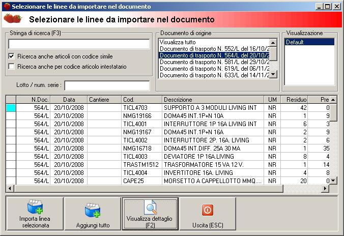Close the import lines window

click(336, 7)
